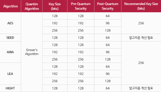Click AES recommended key size 256
The width and height of the screenshot is (161, 92).
click(141, 23)
